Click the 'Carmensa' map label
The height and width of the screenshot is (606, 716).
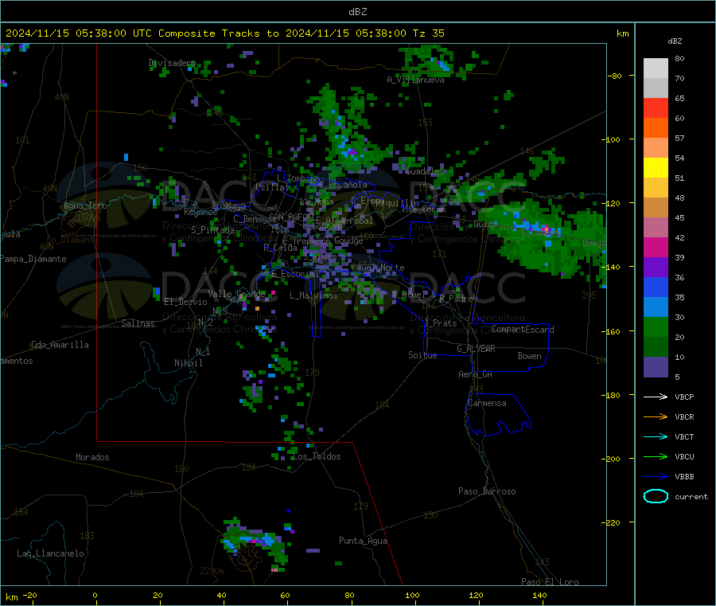(487, 404)
